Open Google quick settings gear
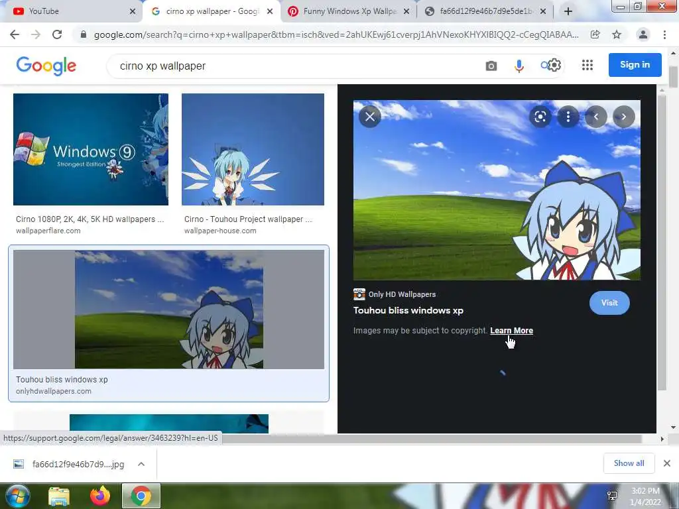This screenshot has height=509, width=679. pos(554,66)
